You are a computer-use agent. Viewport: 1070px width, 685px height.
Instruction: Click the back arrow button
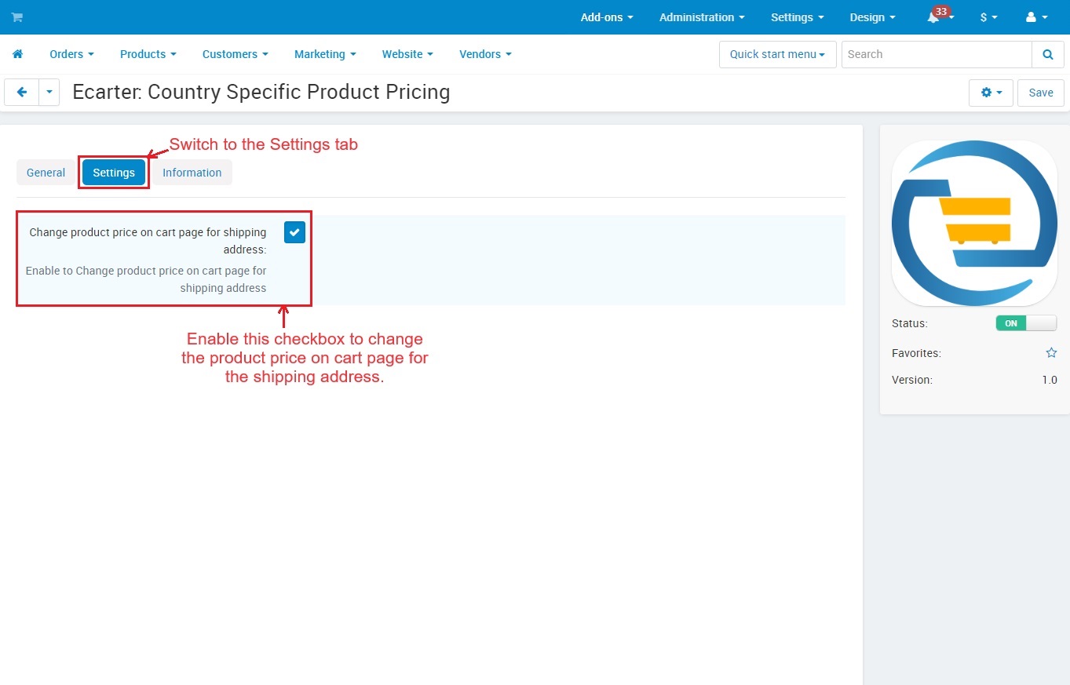(x=22, y=93)
